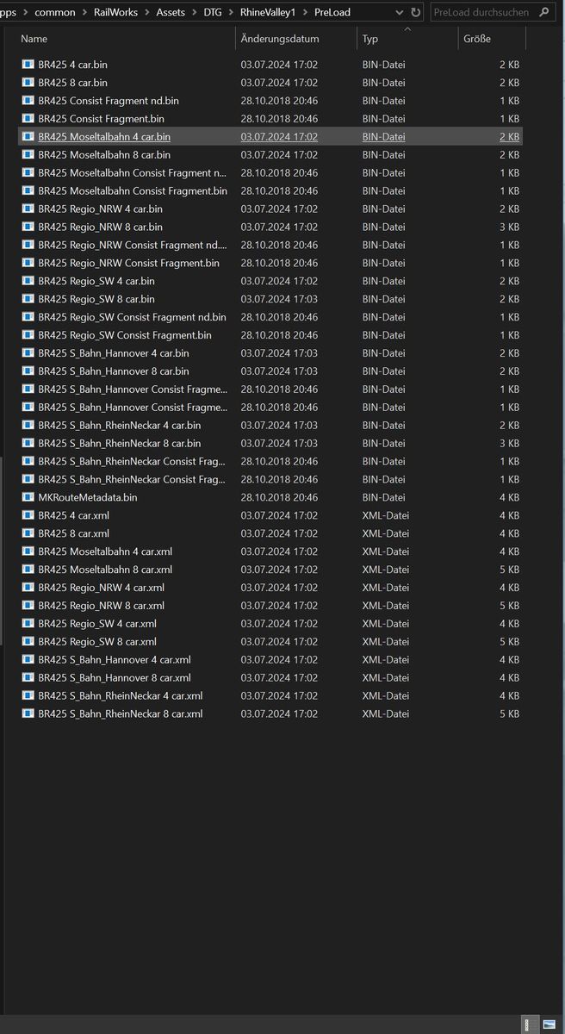
Task: Expand chevron after Assets in path
Action: [195, 13]
